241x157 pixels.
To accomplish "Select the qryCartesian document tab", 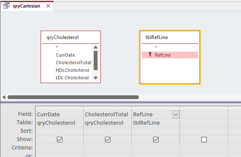I will pos(27,6).
